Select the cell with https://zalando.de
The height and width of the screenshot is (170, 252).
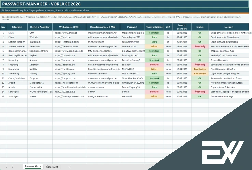[69, 65]
